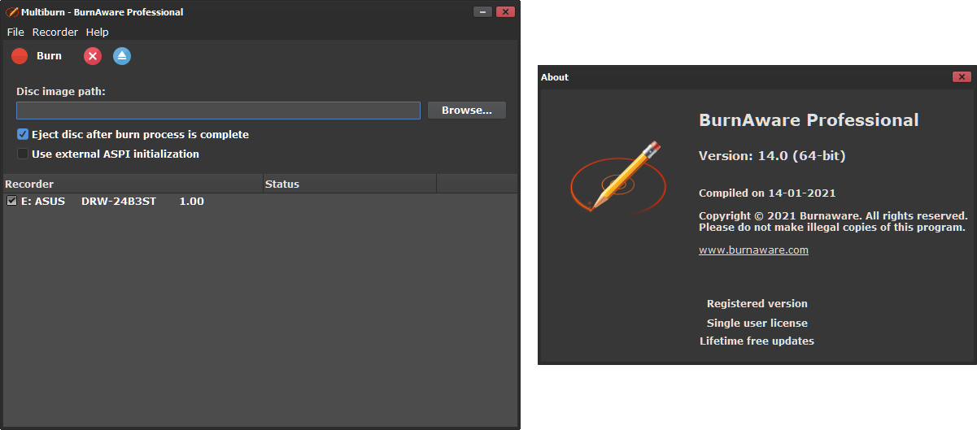The width and height of the screenshot is (977, 430).
Task: Click the Copyright © 2021 Burnaware line
Action: [x=833, y=216]
